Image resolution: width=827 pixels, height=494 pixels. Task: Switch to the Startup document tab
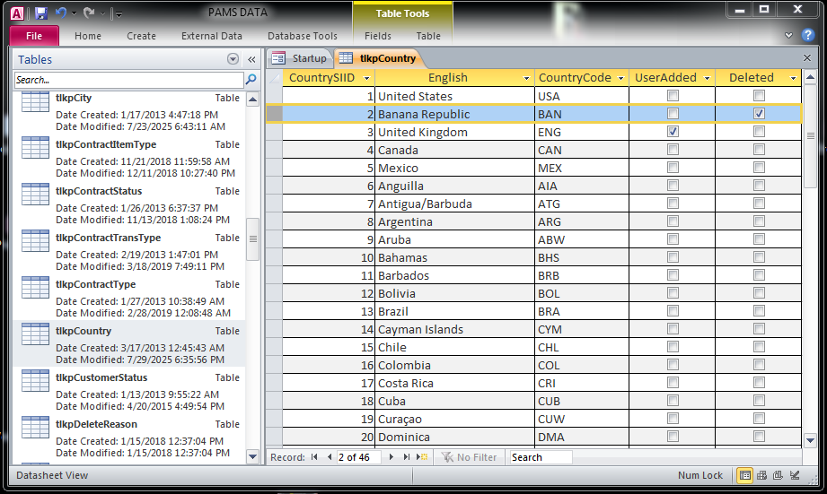coord(300,58)
